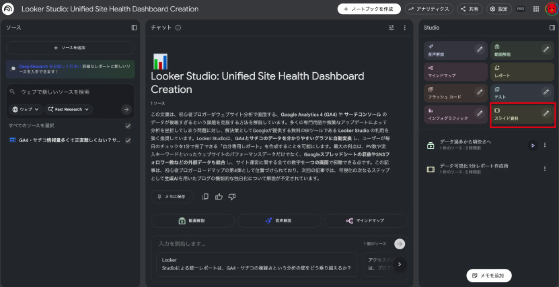The width and height of the screenshot is (559, 287).
Task: Give the summary a thumbs down
Action: click(x=232, y=197)
